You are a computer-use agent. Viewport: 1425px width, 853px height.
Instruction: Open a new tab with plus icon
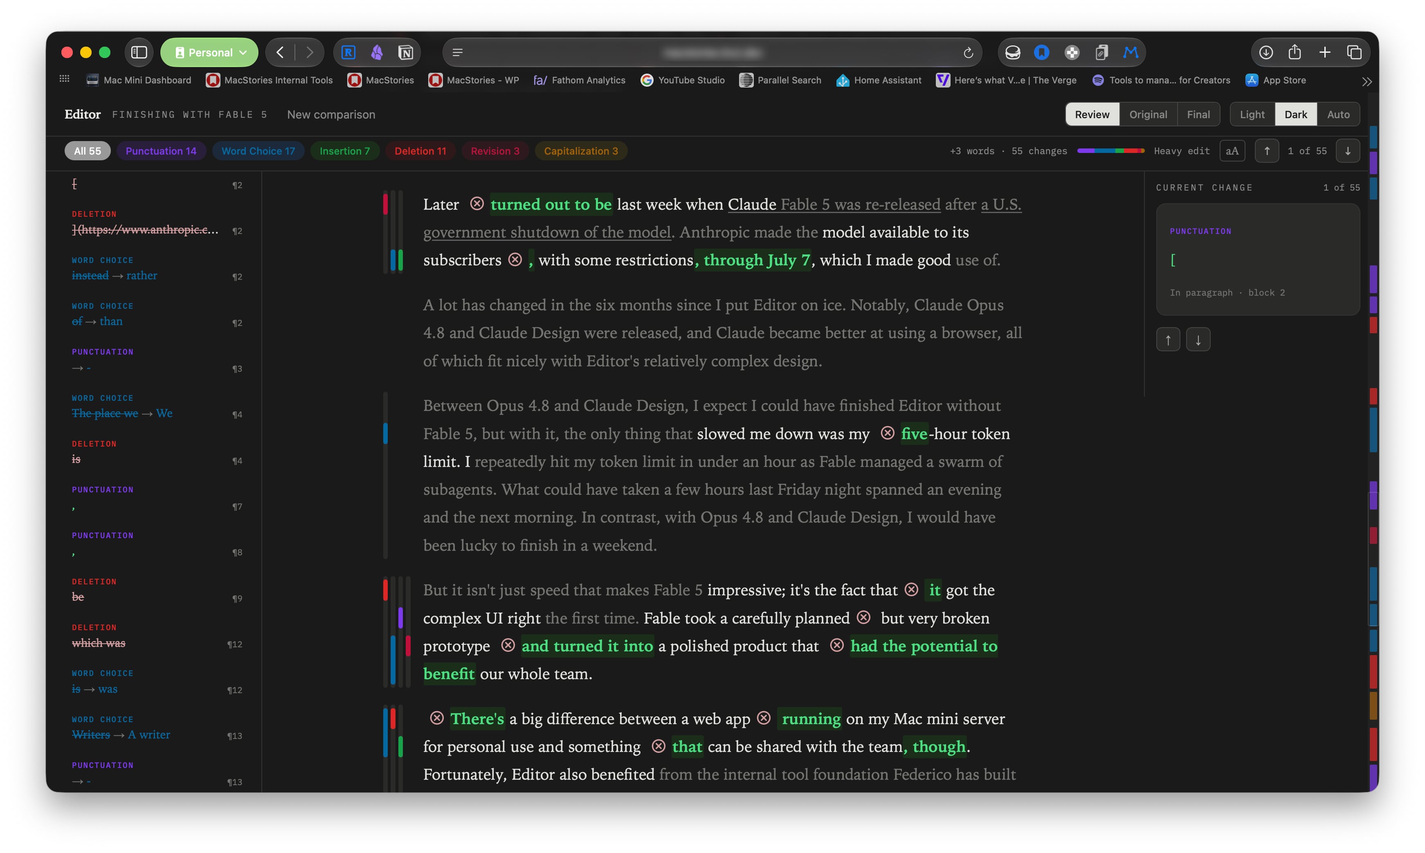click(x=1324, y=52)
